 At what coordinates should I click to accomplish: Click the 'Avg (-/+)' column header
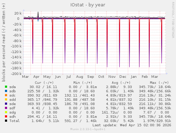tap(121, 83)
